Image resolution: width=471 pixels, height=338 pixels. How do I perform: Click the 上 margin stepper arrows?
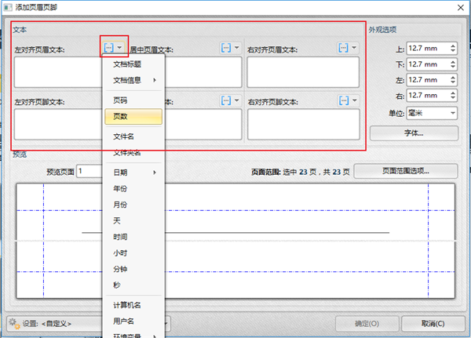pos(453,49)
